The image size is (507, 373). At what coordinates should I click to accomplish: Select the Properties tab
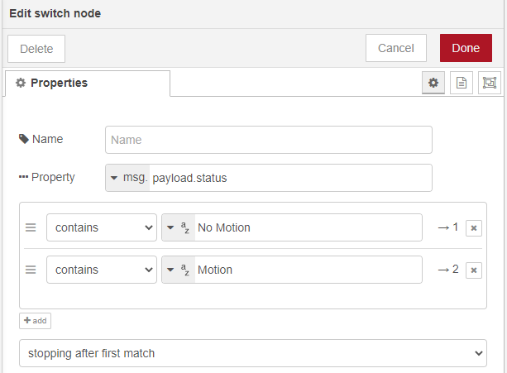[x=87, y=84]
